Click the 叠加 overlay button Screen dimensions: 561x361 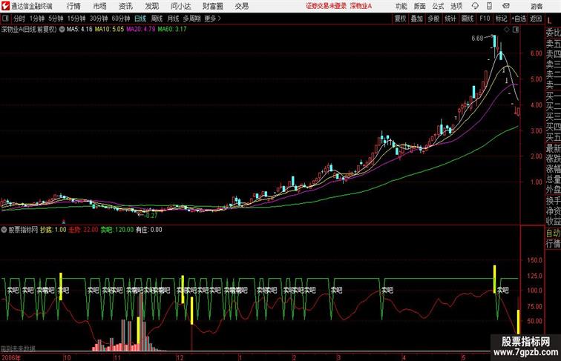(x=417, y=19)
